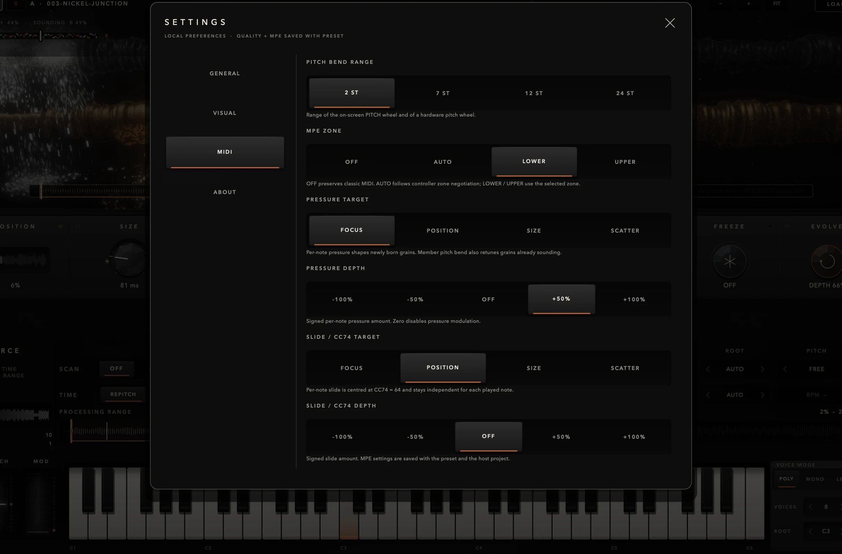The height and width of the screenshot is (554, 842).
Task: Set MPE Zone to LOWER
Action: pyautogui.click(x=534, y=161)
